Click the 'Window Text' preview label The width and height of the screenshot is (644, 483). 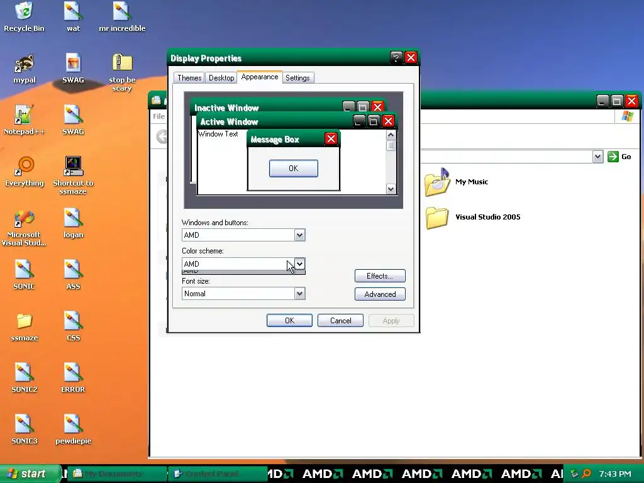(x=218, y=134)
